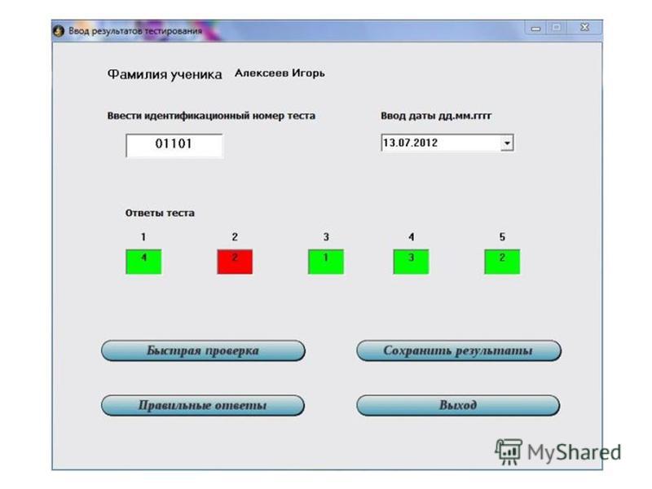Click the application icon in the title bar
The height and width of the screenshot is (489, 652).
(59, 31)
